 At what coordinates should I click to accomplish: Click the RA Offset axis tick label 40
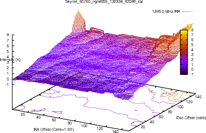coord(38,117)
